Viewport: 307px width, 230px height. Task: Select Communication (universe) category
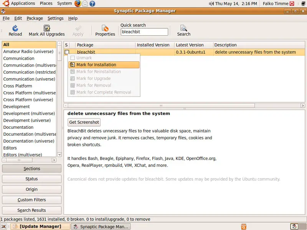point(29,79)
